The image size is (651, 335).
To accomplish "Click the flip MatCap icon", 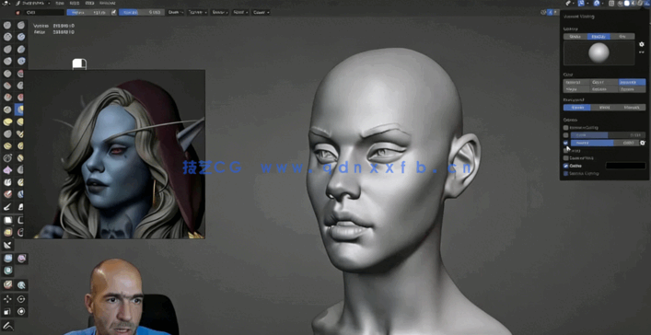I will coord(642,52).
